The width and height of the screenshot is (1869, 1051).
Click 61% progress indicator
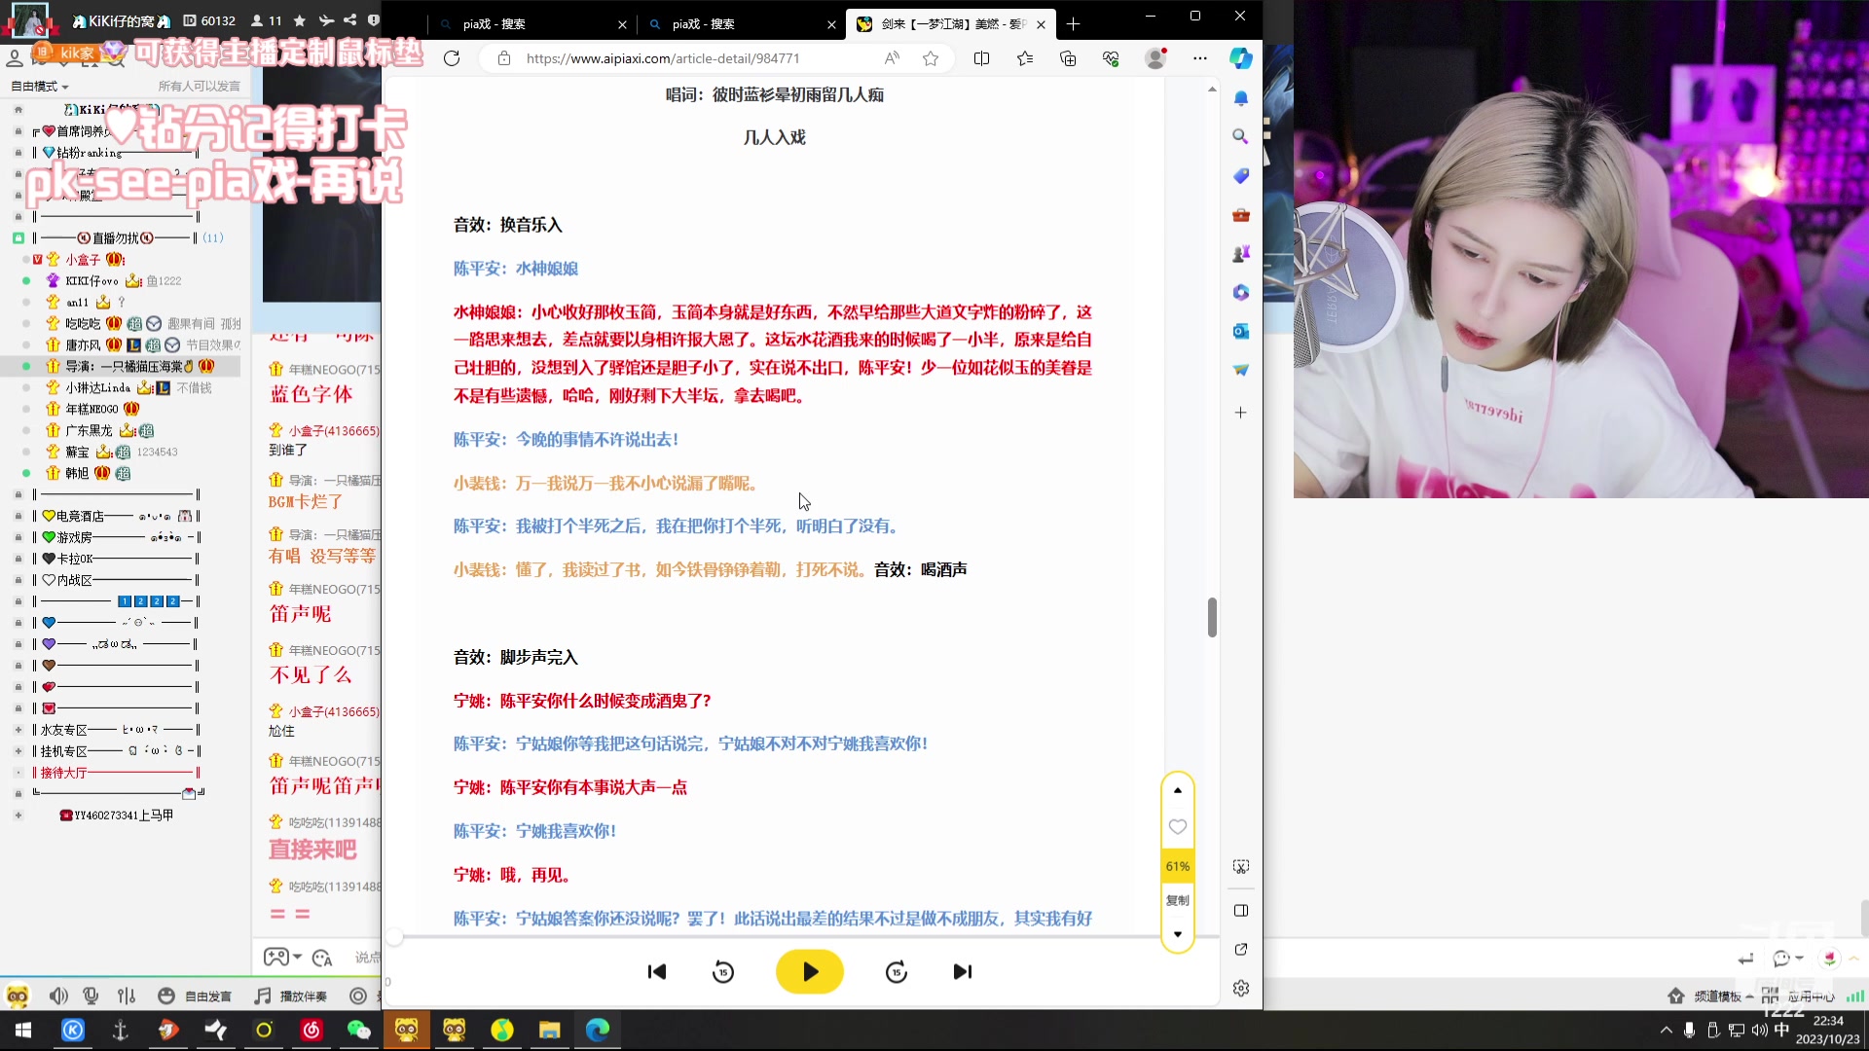click(1177, 866)
